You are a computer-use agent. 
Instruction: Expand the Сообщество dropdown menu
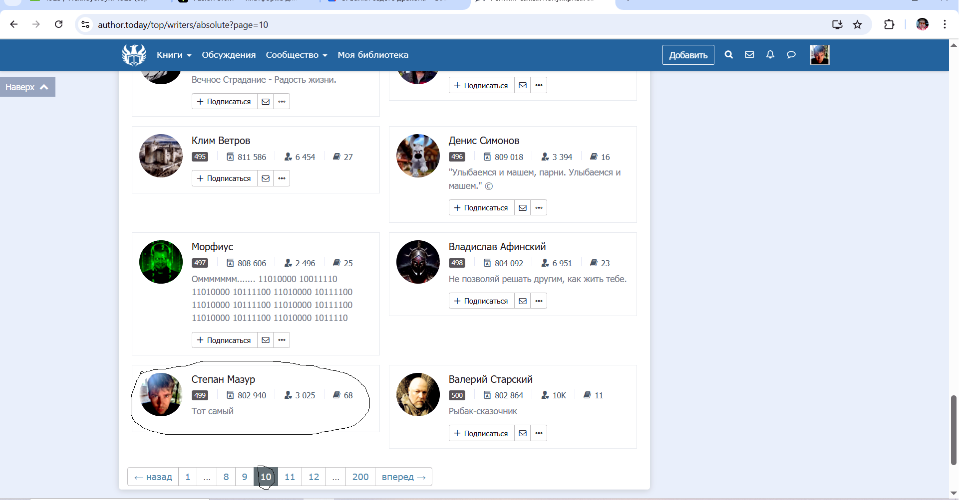[296, 55]
